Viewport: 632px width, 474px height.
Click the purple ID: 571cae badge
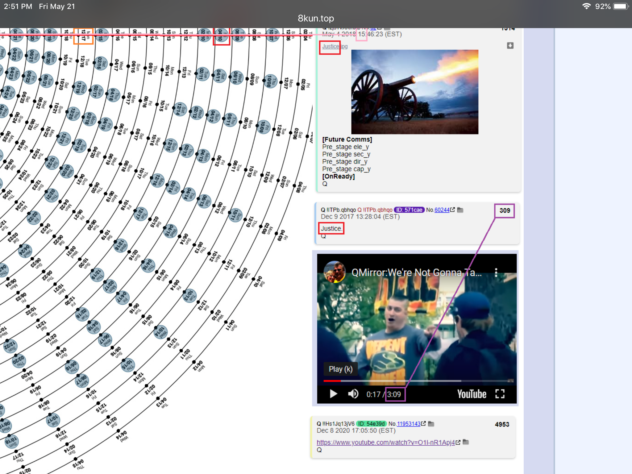point(409,210)
